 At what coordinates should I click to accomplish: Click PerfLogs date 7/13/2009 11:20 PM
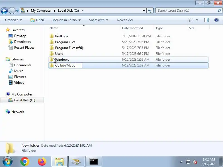136,36
